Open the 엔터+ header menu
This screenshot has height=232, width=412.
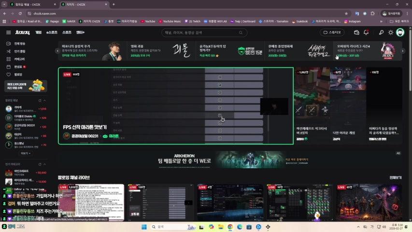click(x=80, y=32)
